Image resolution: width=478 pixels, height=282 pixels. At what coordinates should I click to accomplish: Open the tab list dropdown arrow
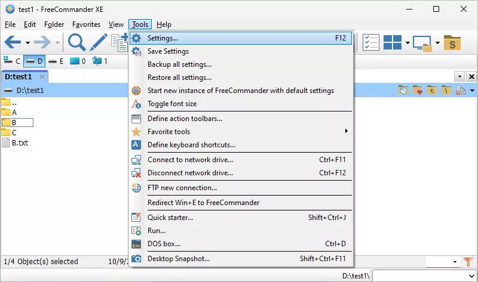point(459,77)
